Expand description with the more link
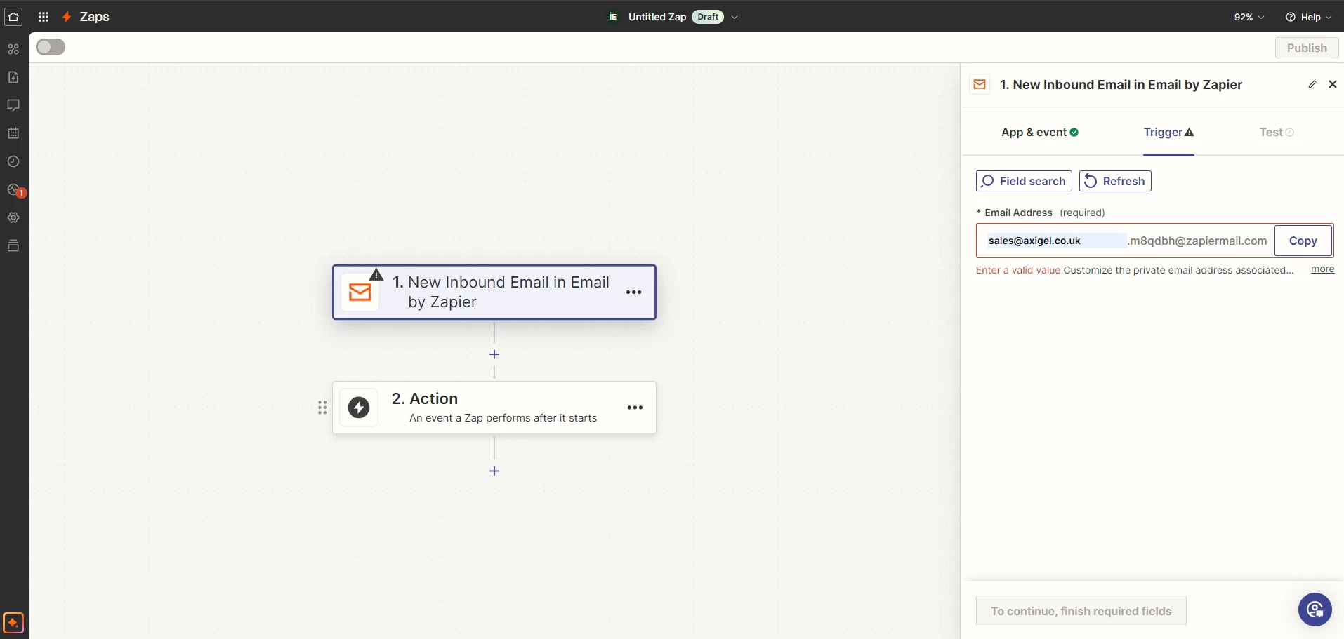Viewport: 1344px width, 639px height. coord(1322,269)
